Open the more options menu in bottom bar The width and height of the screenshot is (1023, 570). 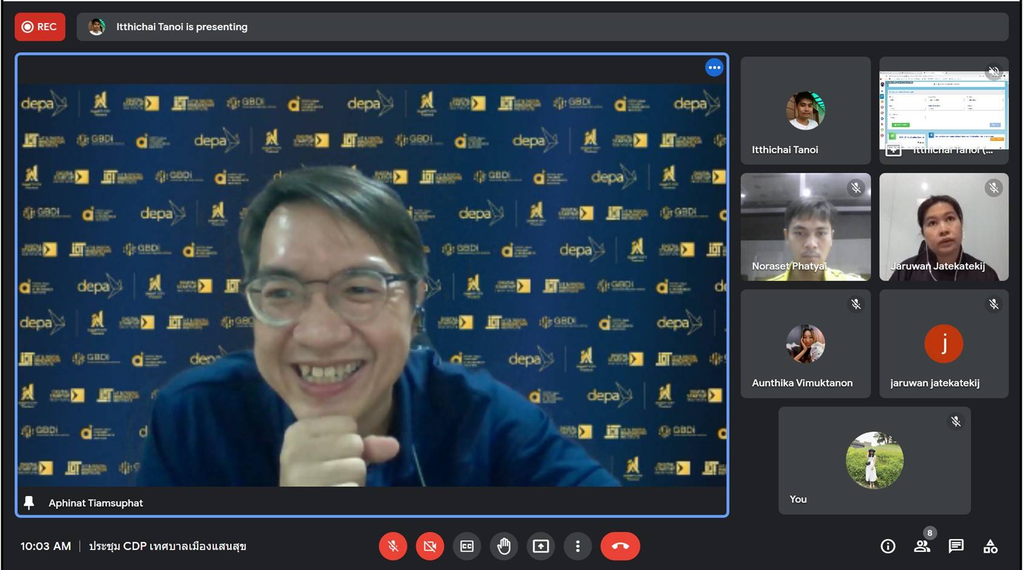[578, 546]
